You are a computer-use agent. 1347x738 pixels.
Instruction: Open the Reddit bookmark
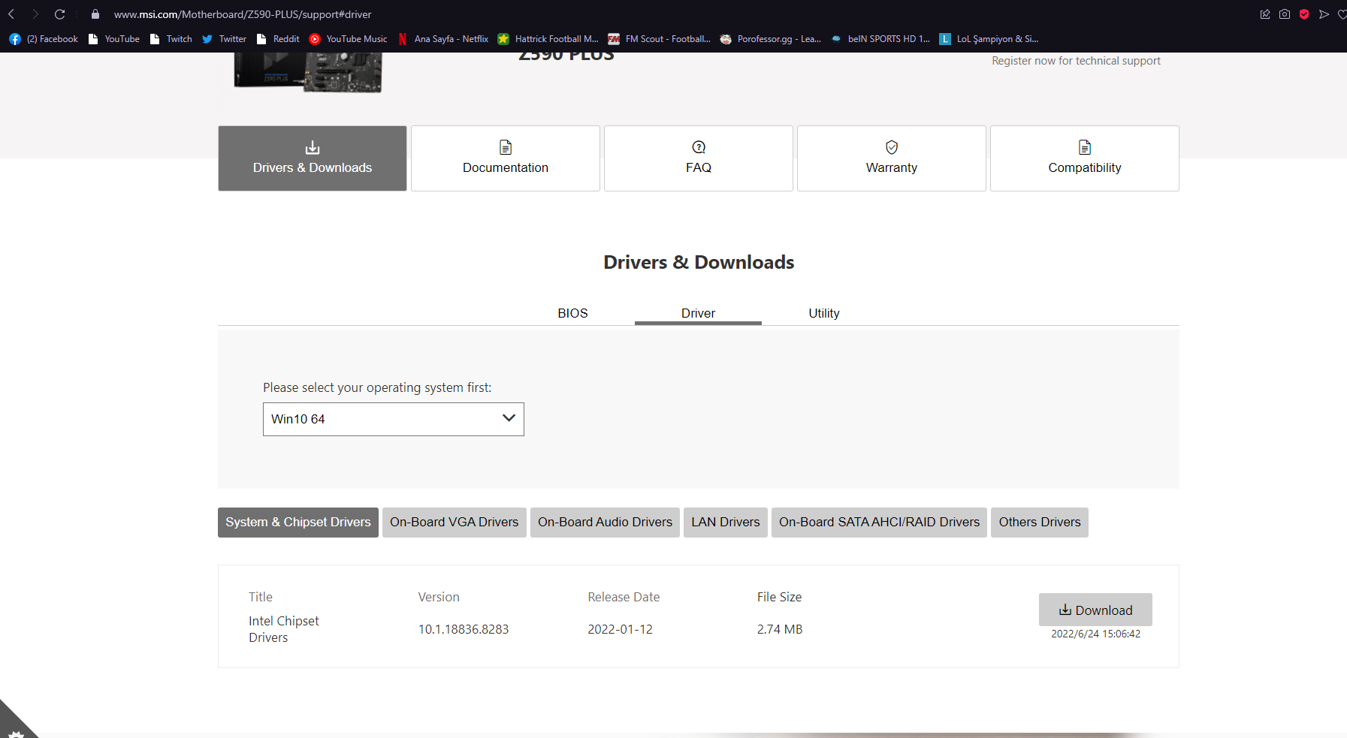tap(278, 39)
